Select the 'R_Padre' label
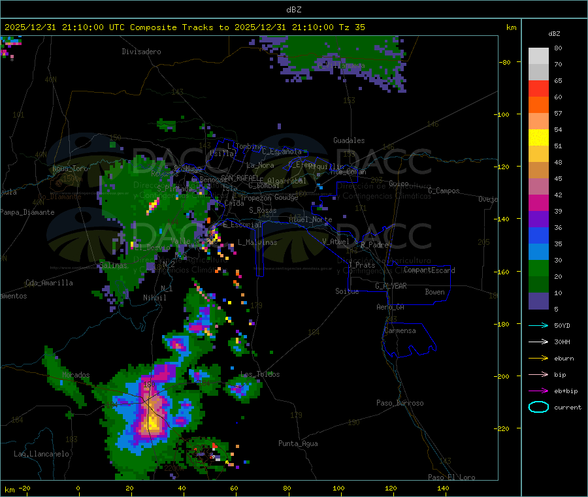588x497 pixels. tap(374, 245)
